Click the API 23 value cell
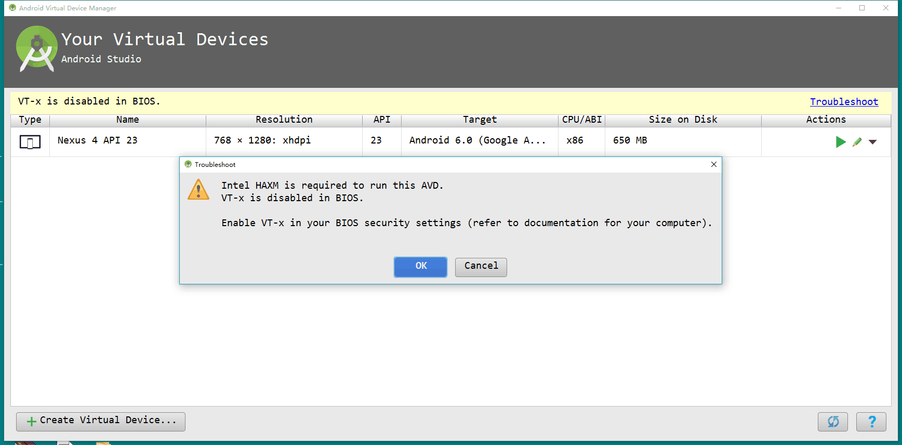The width and height of the screenshot is (902, 445). (382, 141)
